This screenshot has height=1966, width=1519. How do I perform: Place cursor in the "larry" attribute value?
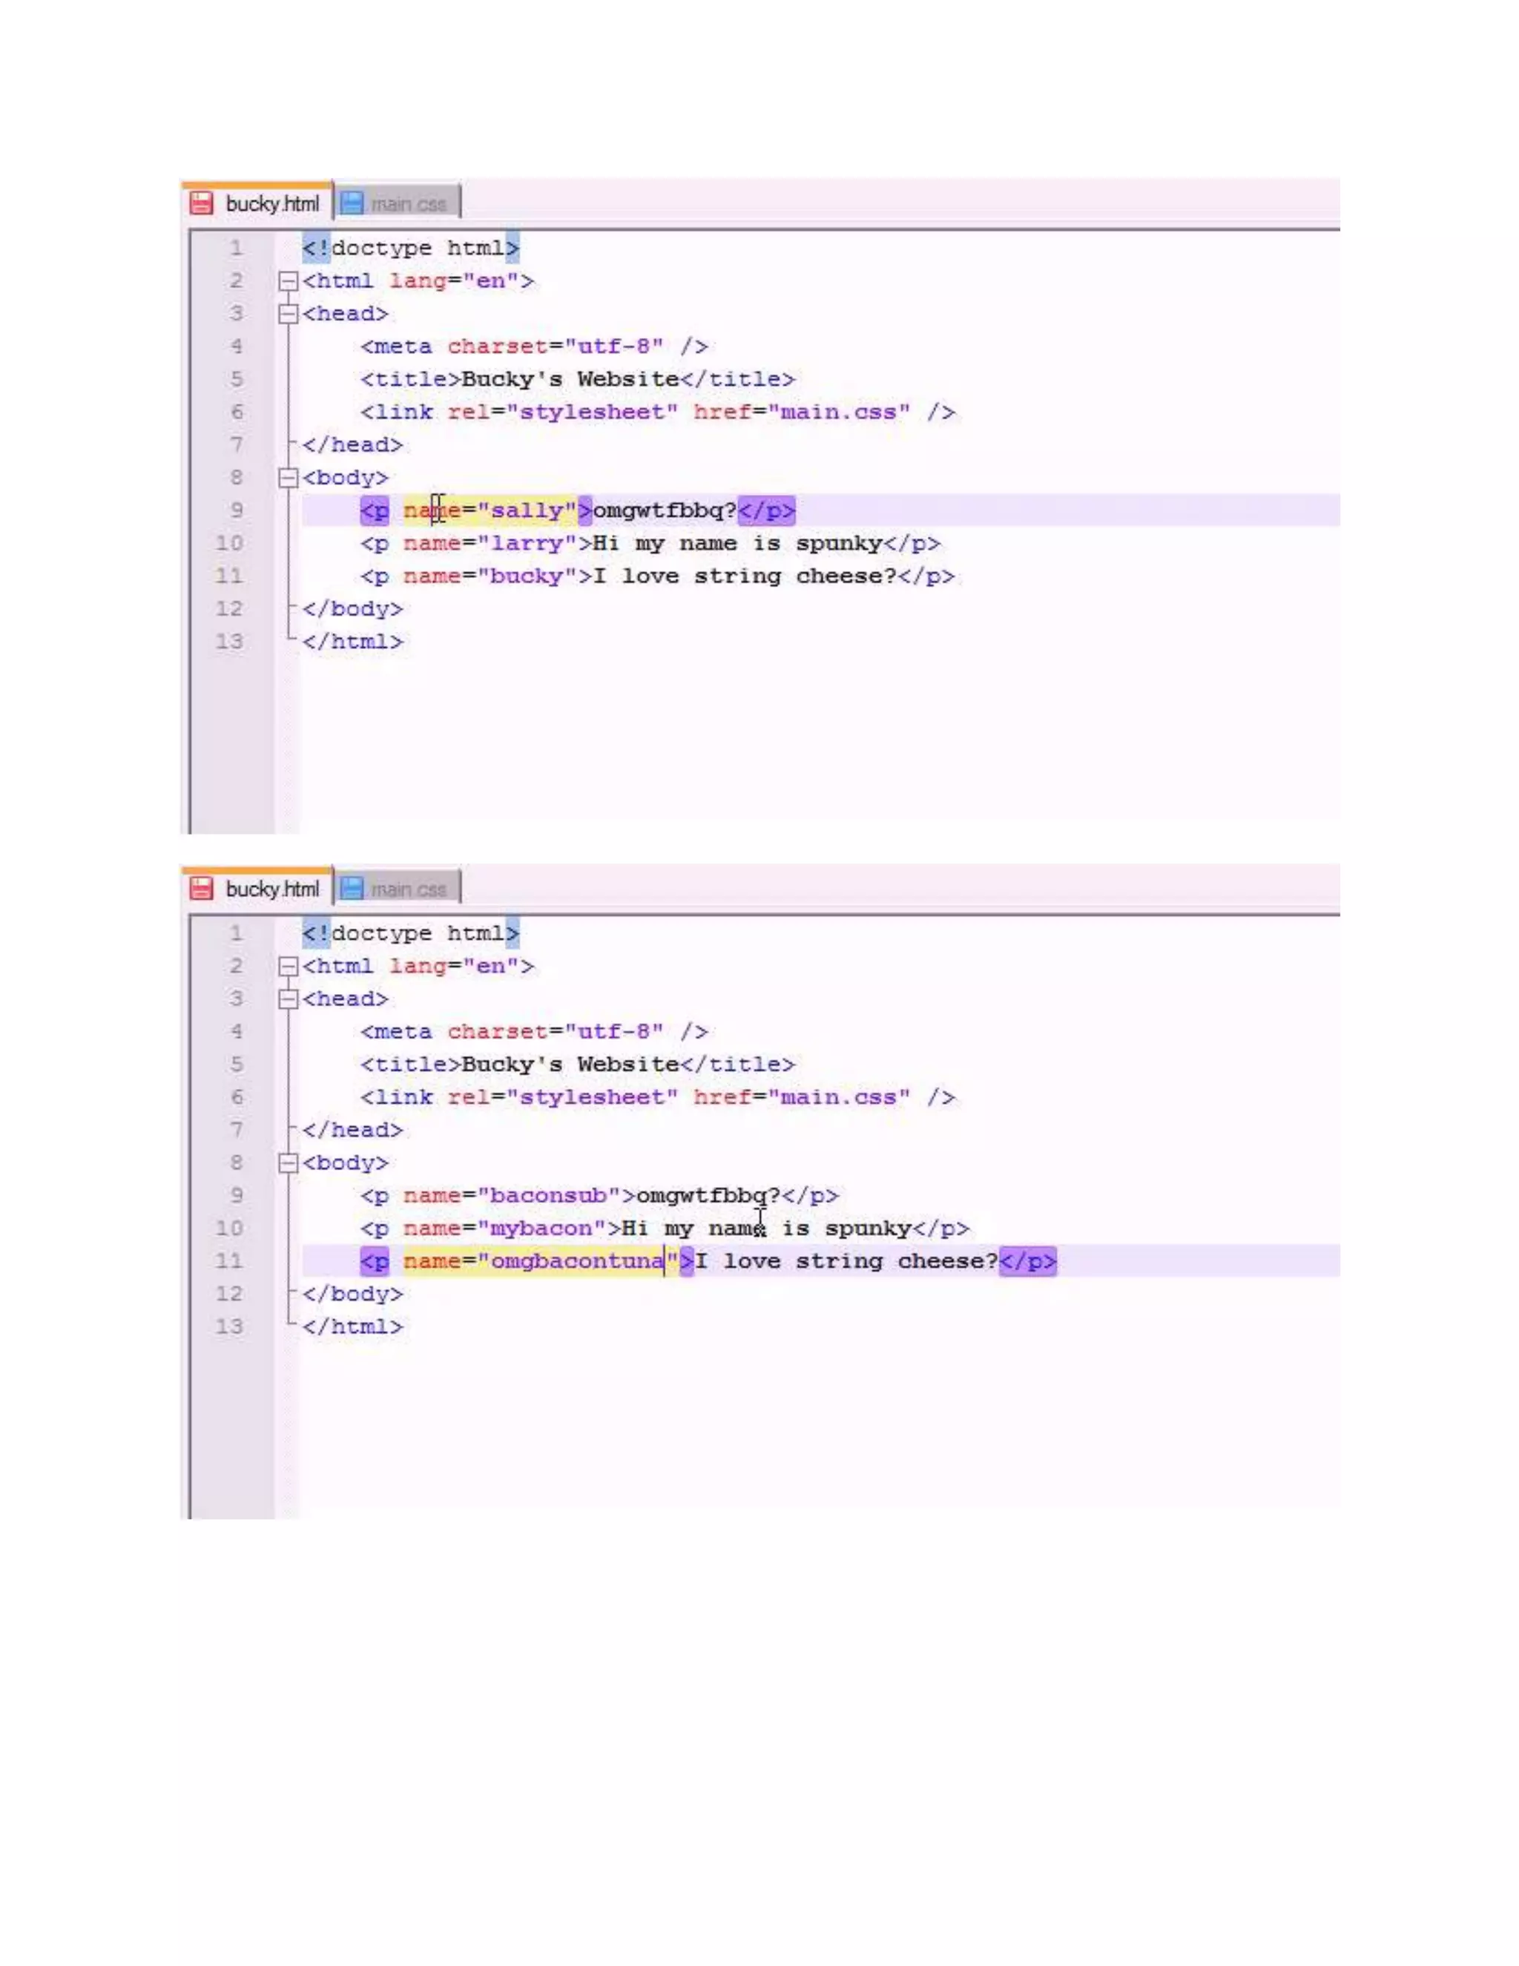[527, 543]
